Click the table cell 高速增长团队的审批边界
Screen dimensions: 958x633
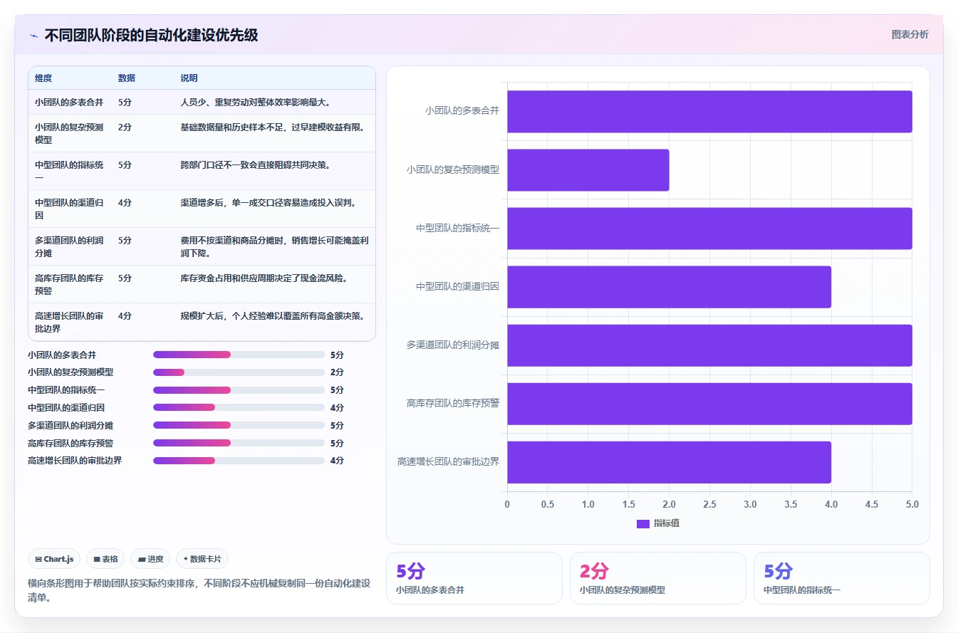69,323
